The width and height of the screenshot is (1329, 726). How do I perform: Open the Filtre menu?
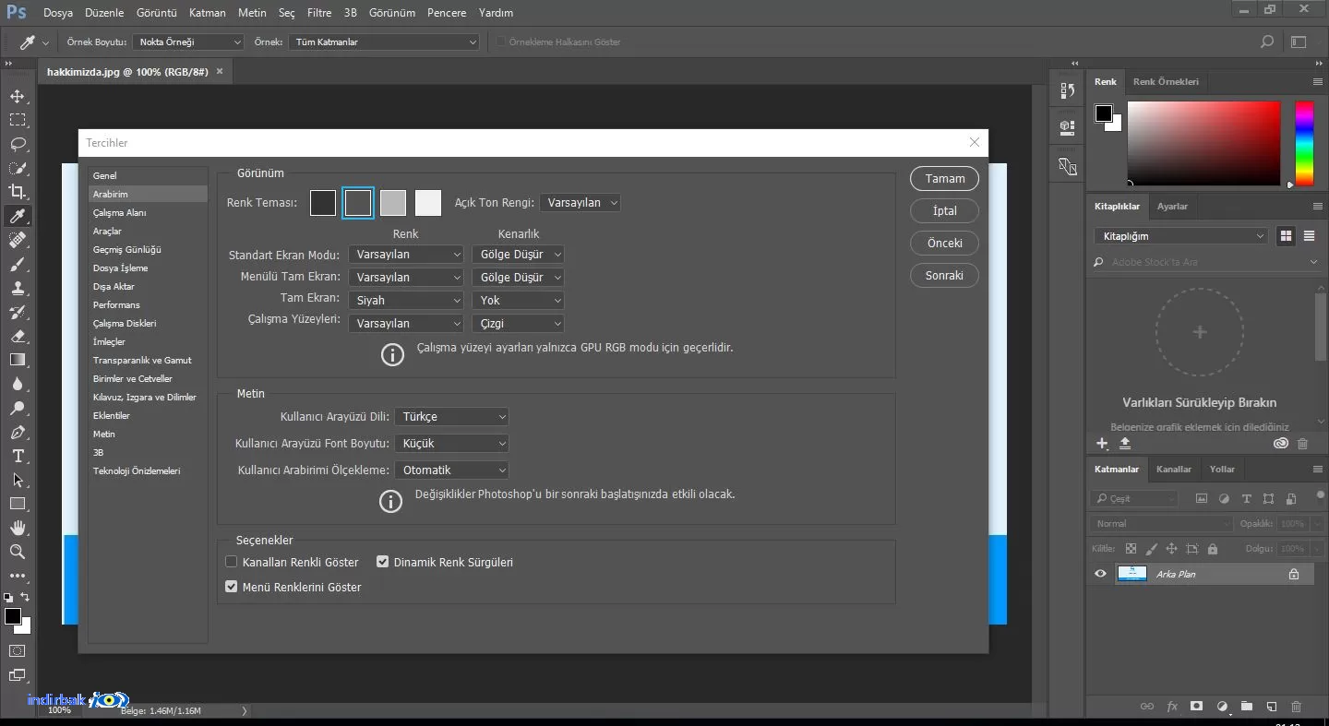[x=319, y=13]
